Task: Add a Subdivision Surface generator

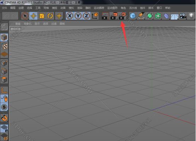Action: click(x=150, y=16)
